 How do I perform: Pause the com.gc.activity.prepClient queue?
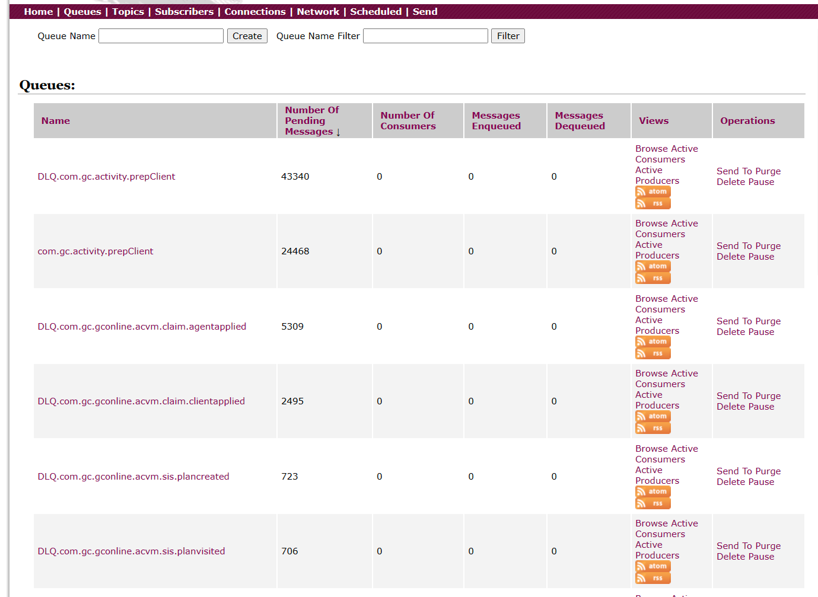[761, 257]
